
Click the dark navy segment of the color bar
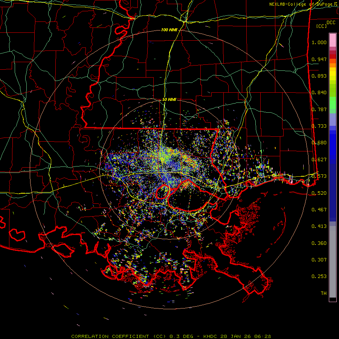coord(333,192)
